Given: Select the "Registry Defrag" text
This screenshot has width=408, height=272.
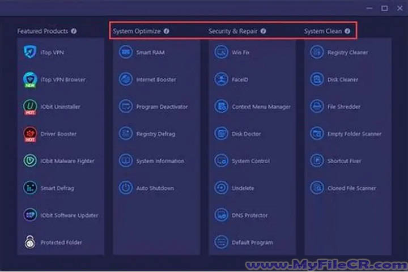Looking at the screenshot, I should pos(156,134).
